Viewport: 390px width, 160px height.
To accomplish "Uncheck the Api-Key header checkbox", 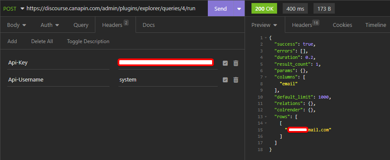I will coord(225,63).
